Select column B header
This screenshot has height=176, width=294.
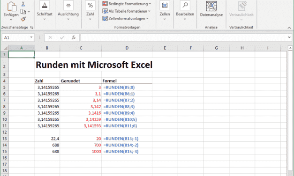coord(47,48)
